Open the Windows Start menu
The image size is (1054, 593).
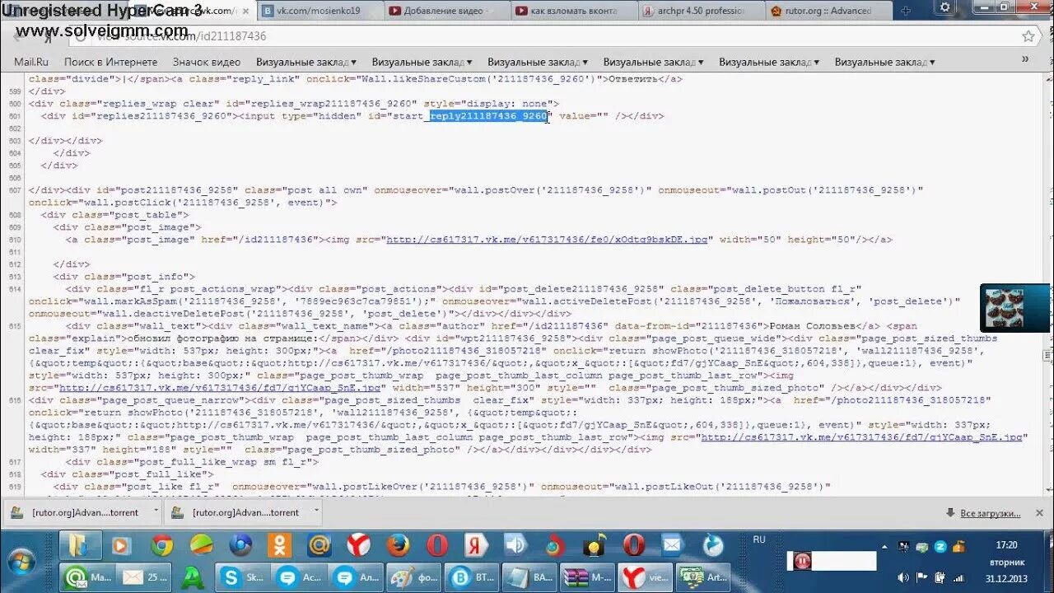pyautogui.click(x=23, y=562)
